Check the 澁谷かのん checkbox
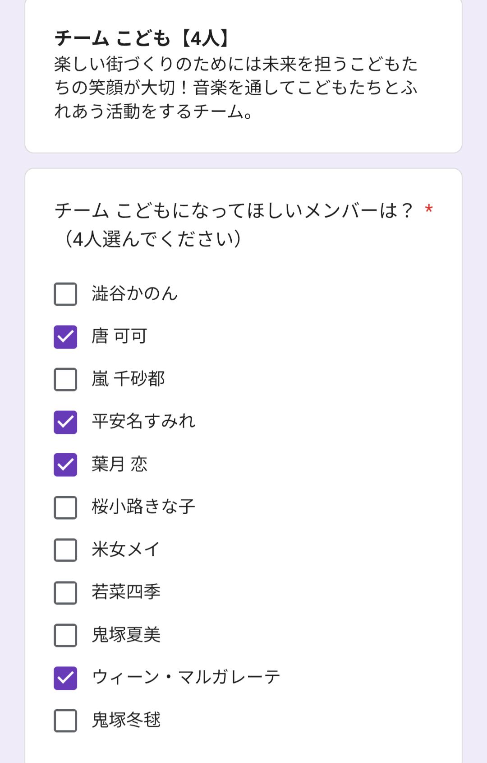 tap(65, 294)
